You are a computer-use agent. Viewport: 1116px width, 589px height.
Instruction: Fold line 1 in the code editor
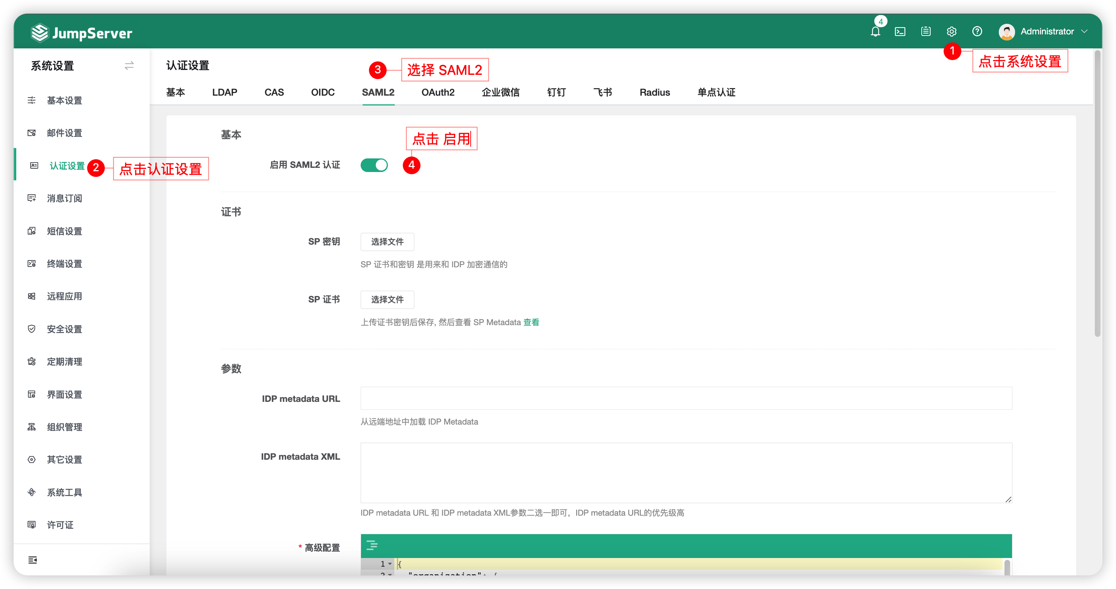coord(390,564)
